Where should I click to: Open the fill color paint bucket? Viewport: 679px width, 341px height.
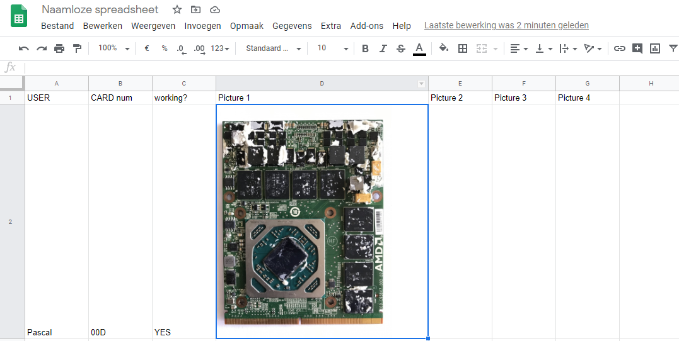(443, 48)
